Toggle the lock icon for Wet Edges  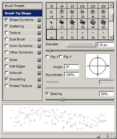39,66
